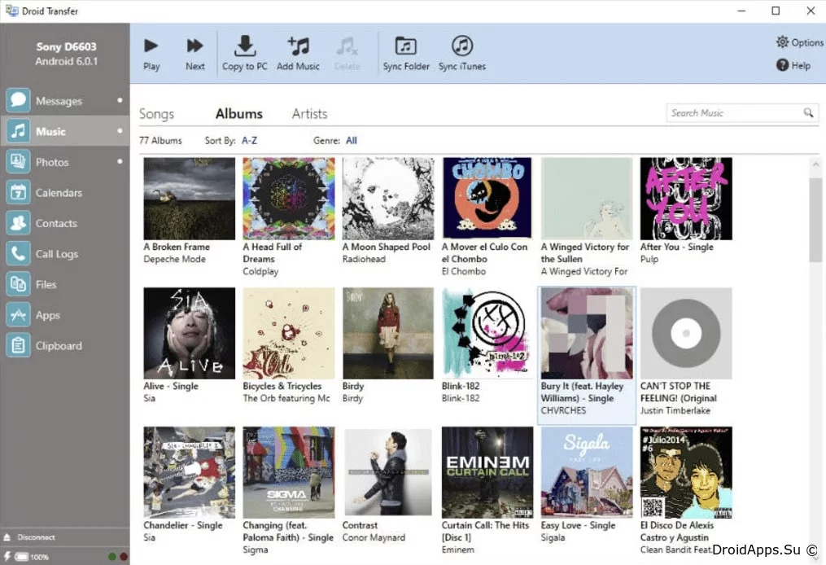The image size is (826, 565).
Task: Open Messages section in sidebar
Action: point(65,100)
